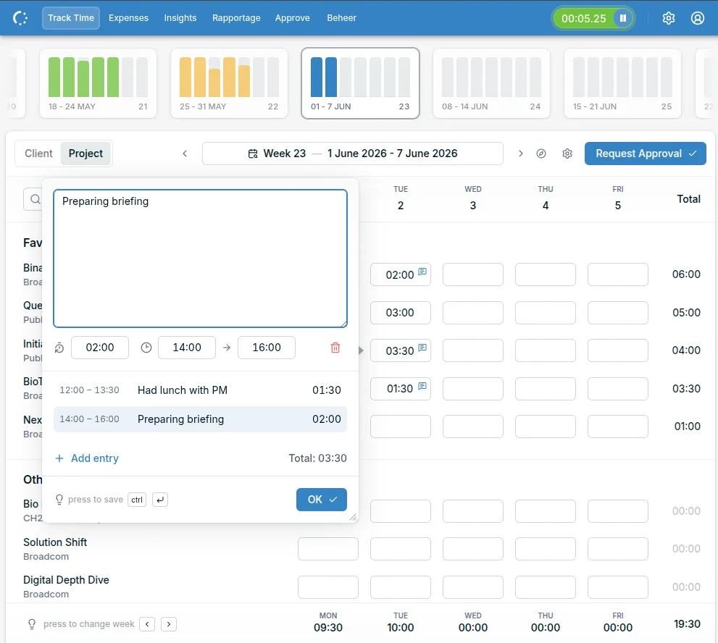Click the calendar icon in Week 23 picker
Screen dimensions: 718x643
click(x=253, y=154)
